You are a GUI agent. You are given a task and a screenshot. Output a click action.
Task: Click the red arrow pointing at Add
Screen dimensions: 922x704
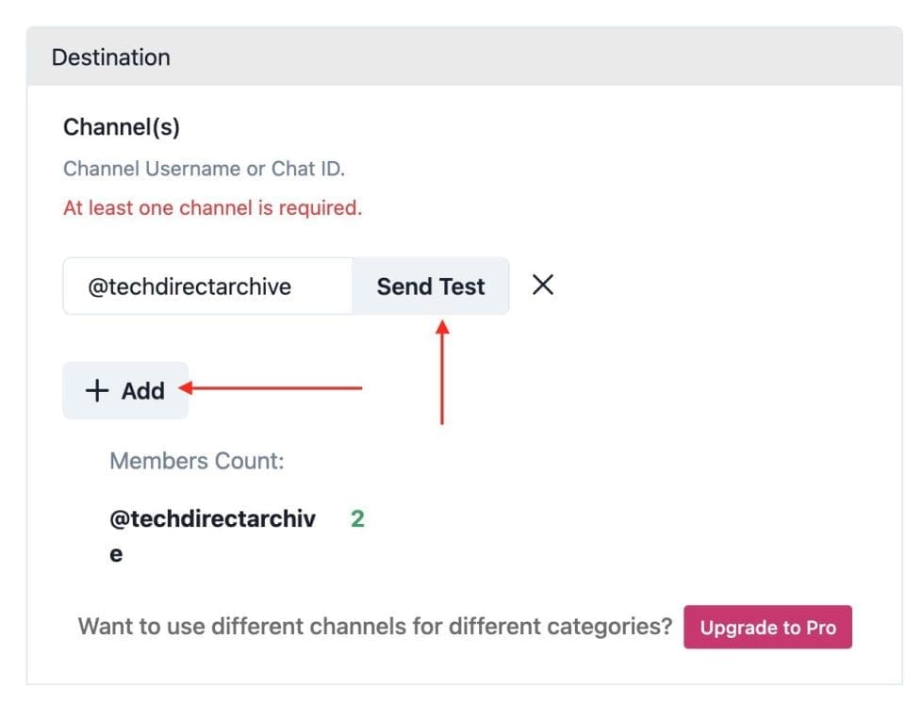coord(275,387)
